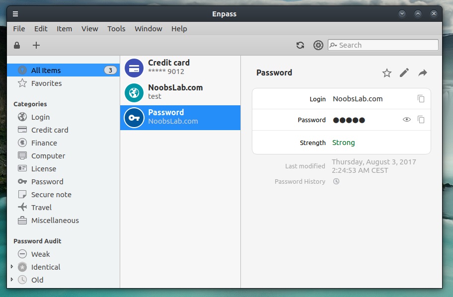Image resolution: width=453 pixels, height=297 pixels.
Task: Click the Strong strength value
Action: [344, 143]
